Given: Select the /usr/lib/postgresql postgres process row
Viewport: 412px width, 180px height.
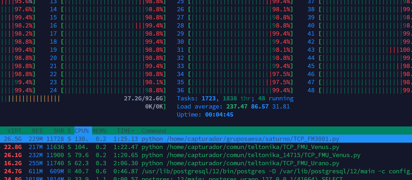Looking at the screenshot, I should [275, 171].
